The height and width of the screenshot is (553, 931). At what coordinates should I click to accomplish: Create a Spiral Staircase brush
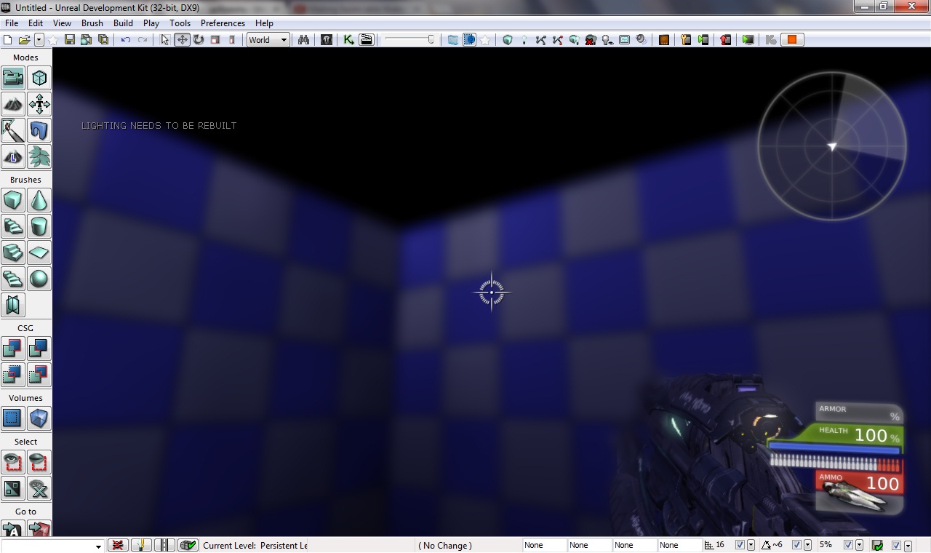coord(13,279)
